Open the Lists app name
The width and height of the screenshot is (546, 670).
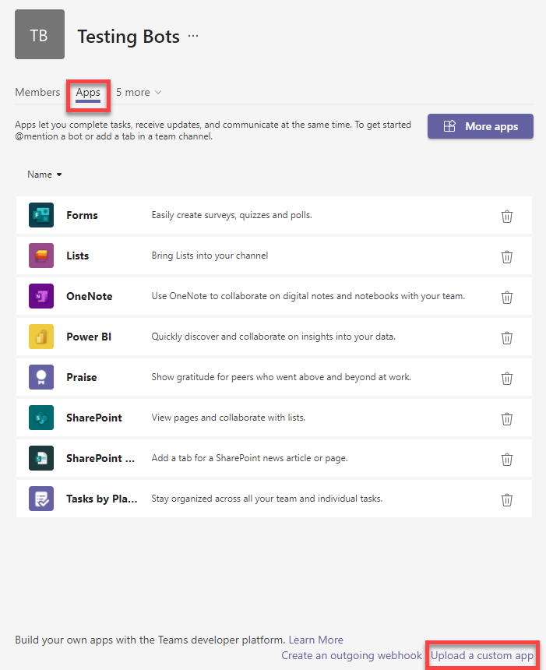pyautogui.click(x=77, y=256)
